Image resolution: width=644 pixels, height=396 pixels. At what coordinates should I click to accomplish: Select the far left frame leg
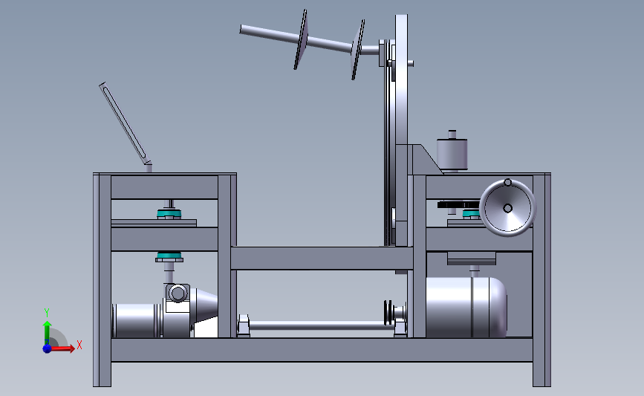[x=102, y=280]
